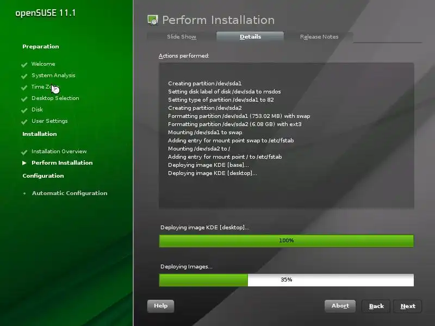Click the Perform Installation sidebar step

tap(62, 162)
